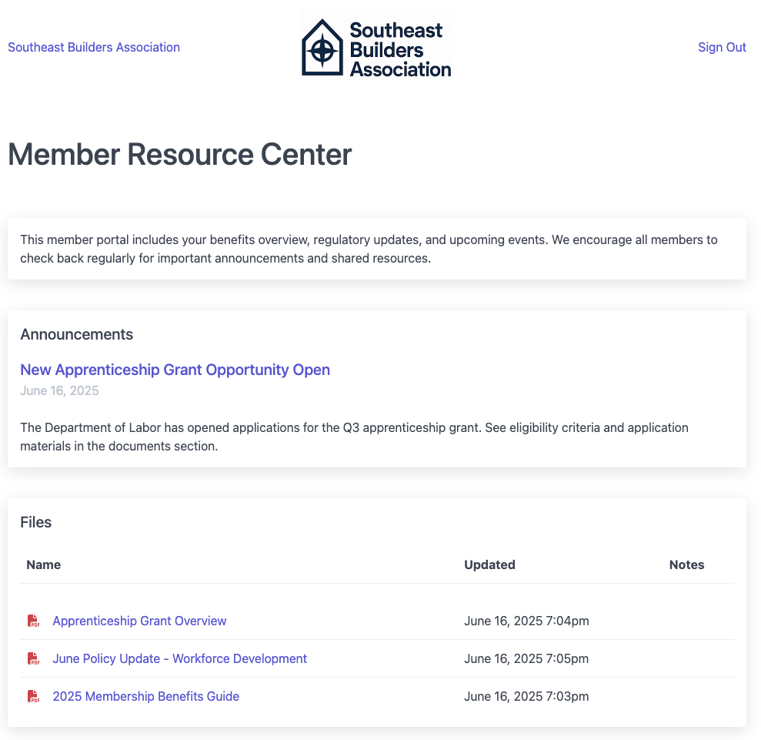The width and height of the screenshot is (761, 740).
Task: Click the Updated column header
Action: coord(489,564)
